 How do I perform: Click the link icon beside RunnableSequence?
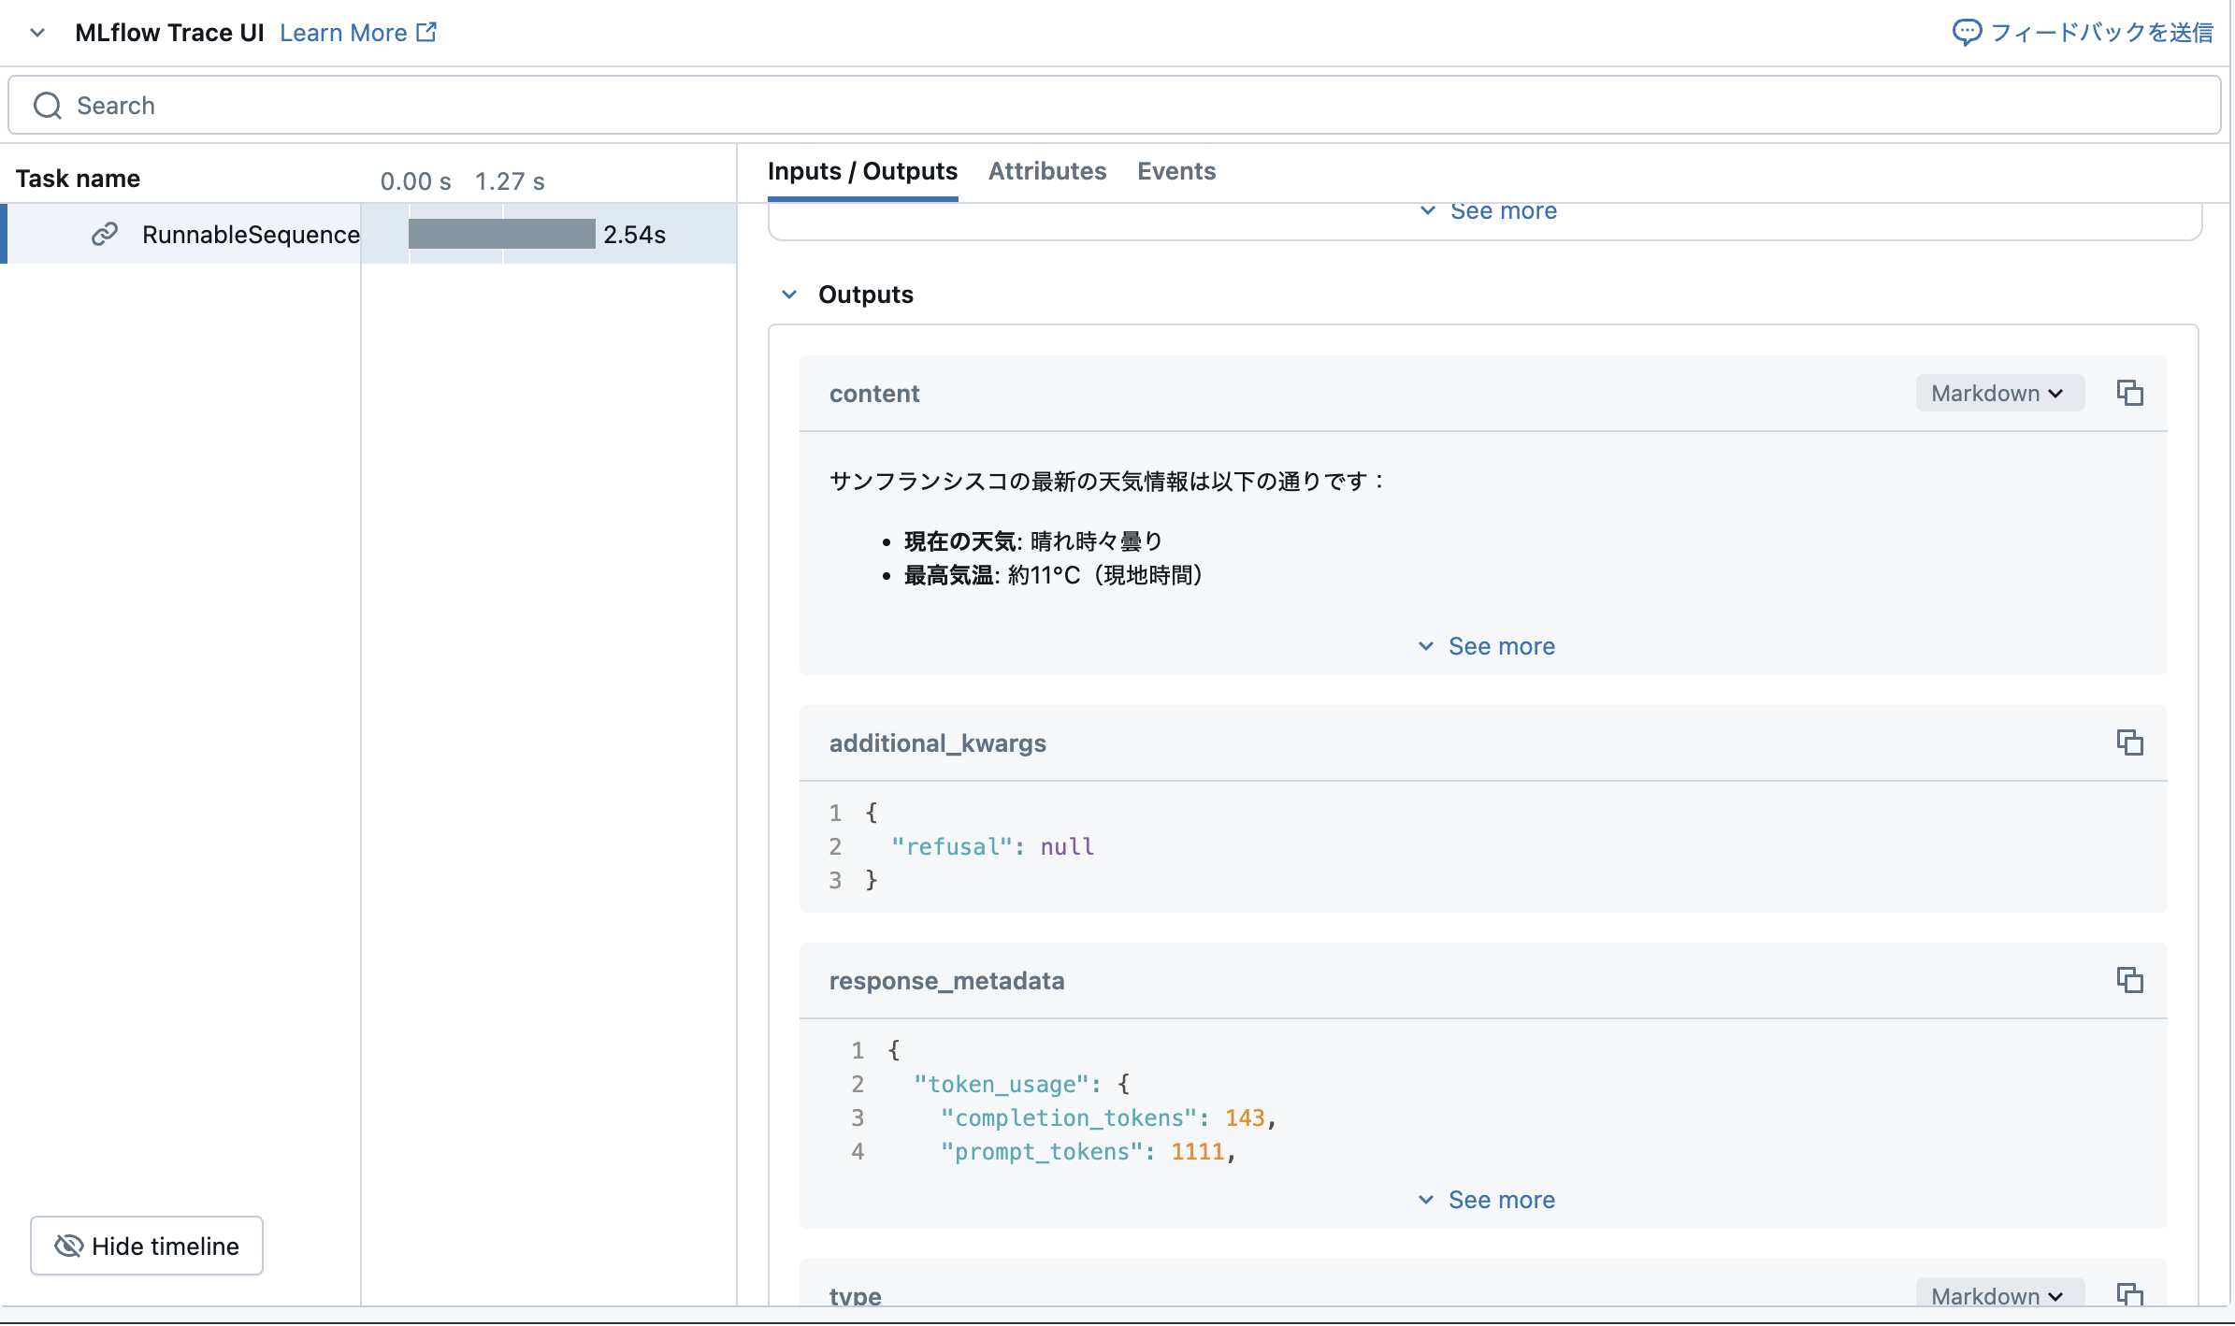tap(104, 235)
